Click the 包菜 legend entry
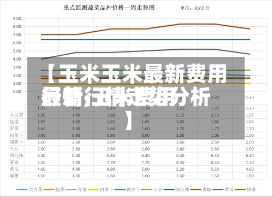Screen dimensions: 273x197 (54, 189)
